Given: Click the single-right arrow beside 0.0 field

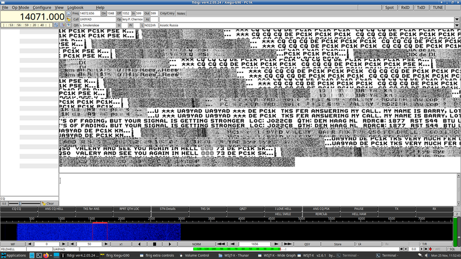Looking at the screenshot, I should point(421,249).
